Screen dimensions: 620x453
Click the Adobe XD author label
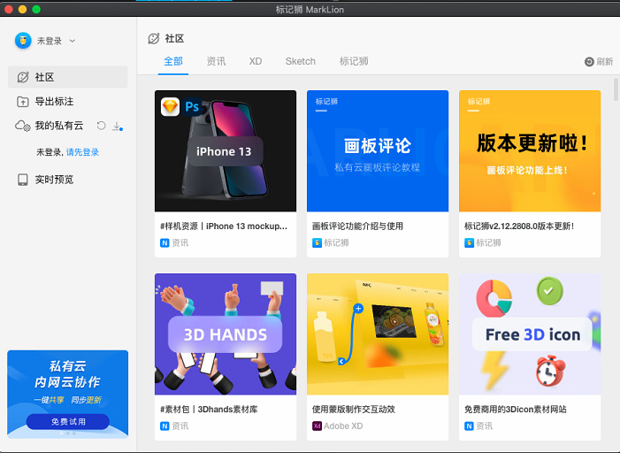coord(343,426)
